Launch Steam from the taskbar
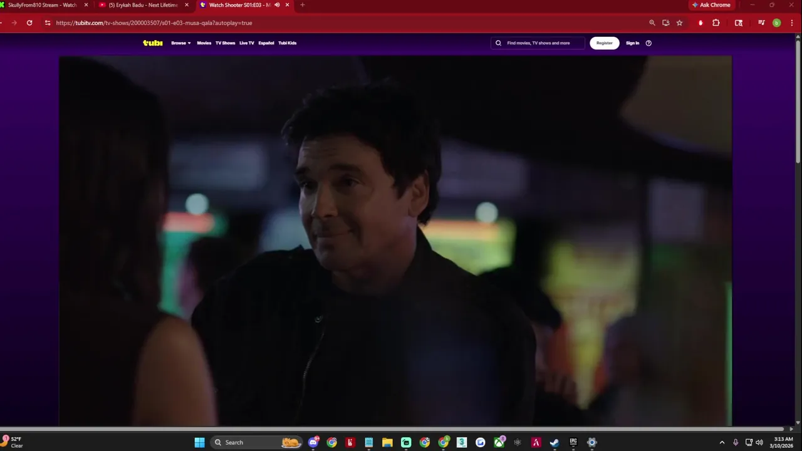Image resolution: width=802 pixels, height=451 pixels. tap(555, 442)
